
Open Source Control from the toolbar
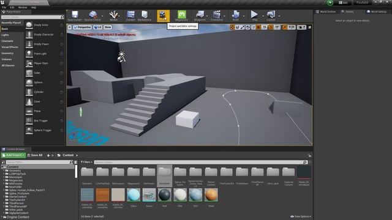[x=92, y=16]
